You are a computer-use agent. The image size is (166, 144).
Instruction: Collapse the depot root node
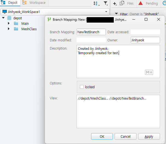[x=3, y=18]
